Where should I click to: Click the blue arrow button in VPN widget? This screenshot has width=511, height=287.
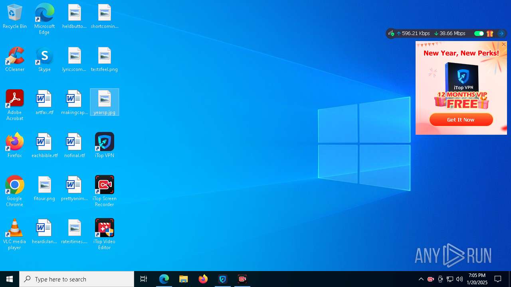tap(501, 33)
